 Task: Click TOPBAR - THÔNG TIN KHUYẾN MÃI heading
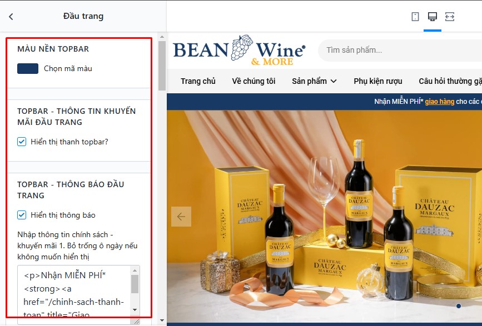77,117
